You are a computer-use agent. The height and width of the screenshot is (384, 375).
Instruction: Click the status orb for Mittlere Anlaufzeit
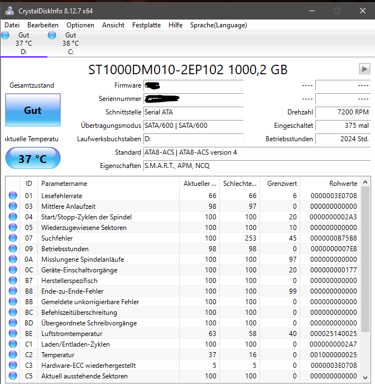tap(13, 206)
